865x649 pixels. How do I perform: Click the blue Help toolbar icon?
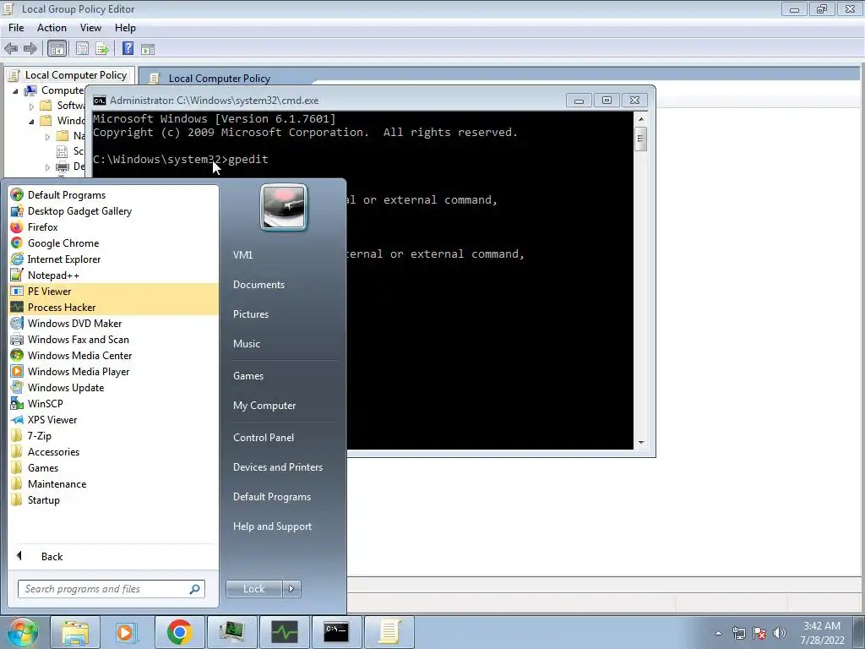[x=128, y=48]
